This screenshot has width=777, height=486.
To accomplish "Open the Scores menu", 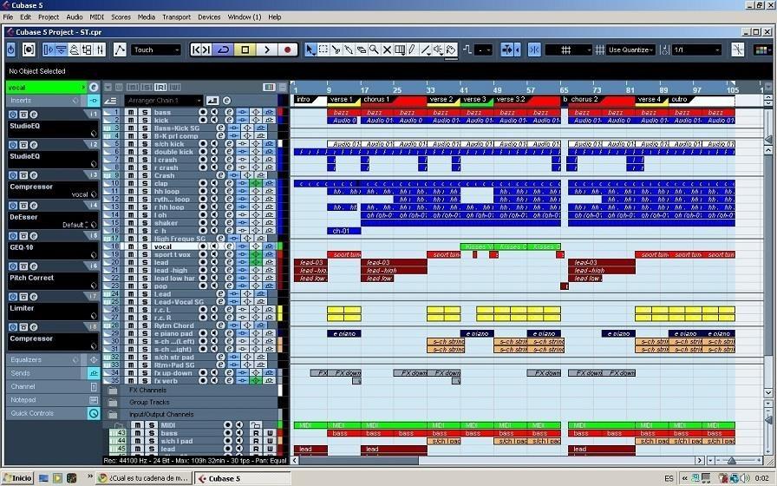I will click(x=121, y=16).
